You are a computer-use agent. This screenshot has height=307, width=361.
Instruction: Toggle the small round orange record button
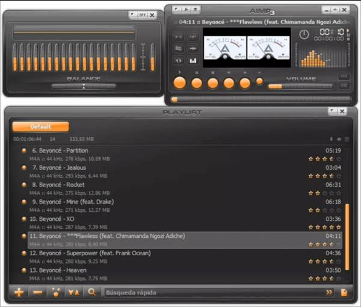(259, 81)
